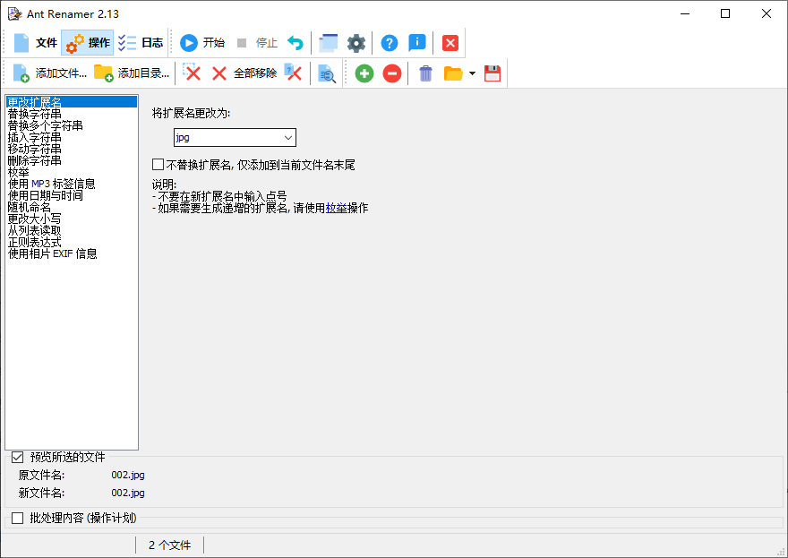This screenshot has height=558, width=788.
Task: Click the red minus icon to remove action
Action: click(391, 73)
